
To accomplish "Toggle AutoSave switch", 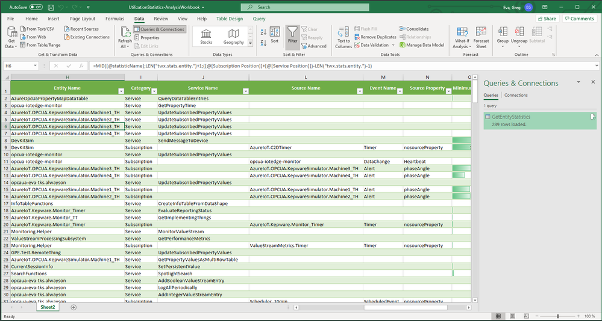I will click(36, 7).
